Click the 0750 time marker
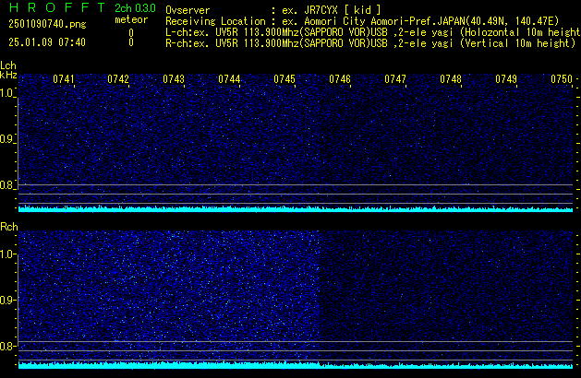Screen dimensions: 581x378 pos(562,79)
